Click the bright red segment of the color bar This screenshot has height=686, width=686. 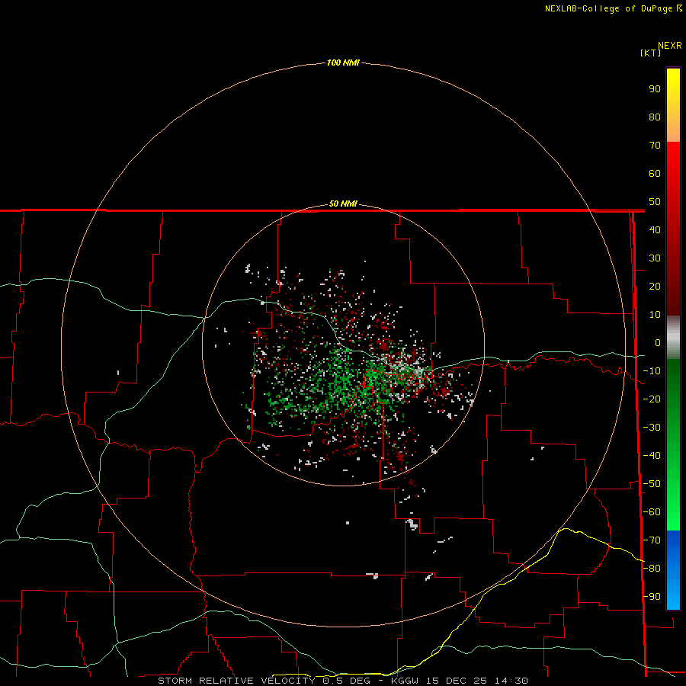673,229
